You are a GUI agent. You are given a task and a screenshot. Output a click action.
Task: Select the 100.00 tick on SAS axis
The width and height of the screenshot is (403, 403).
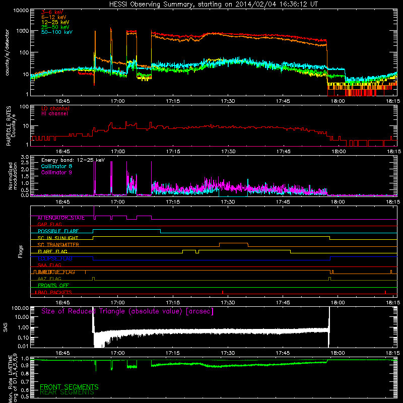20,308
